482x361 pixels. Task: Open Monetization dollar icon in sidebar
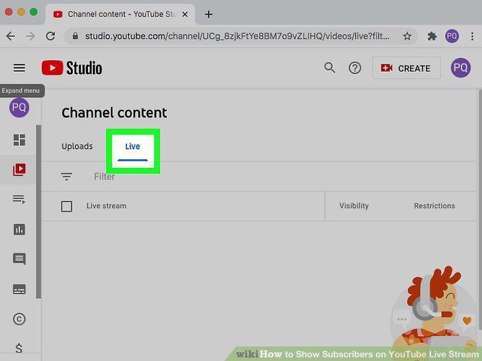tap(19, 348)
